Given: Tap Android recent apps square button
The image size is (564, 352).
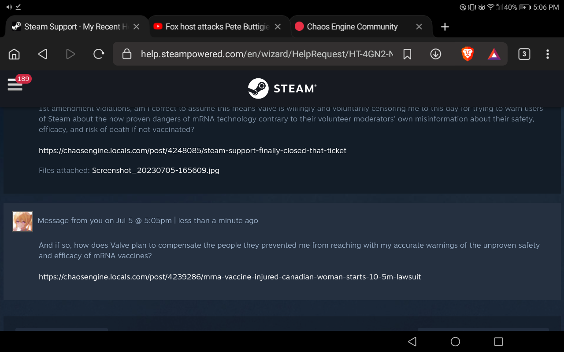Looking at the screenshot, I should point(498,341).
